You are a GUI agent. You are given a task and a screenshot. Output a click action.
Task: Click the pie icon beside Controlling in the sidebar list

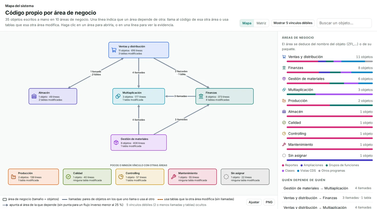pos(284,133)
